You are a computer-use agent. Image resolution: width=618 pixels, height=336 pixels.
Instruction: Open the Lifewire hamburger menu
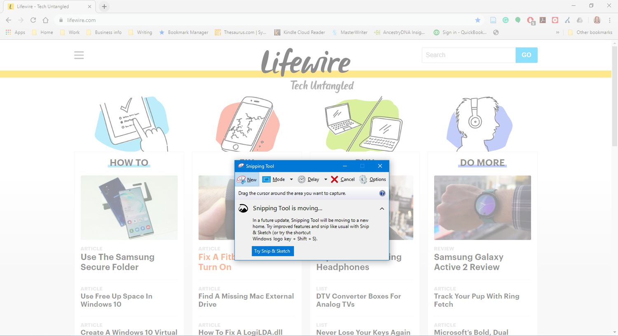click(79, 55)
